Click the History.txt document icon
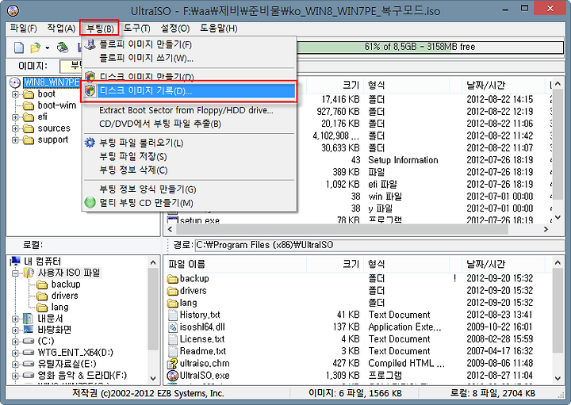This screenshot has width=571, height=405. (173, 315)
